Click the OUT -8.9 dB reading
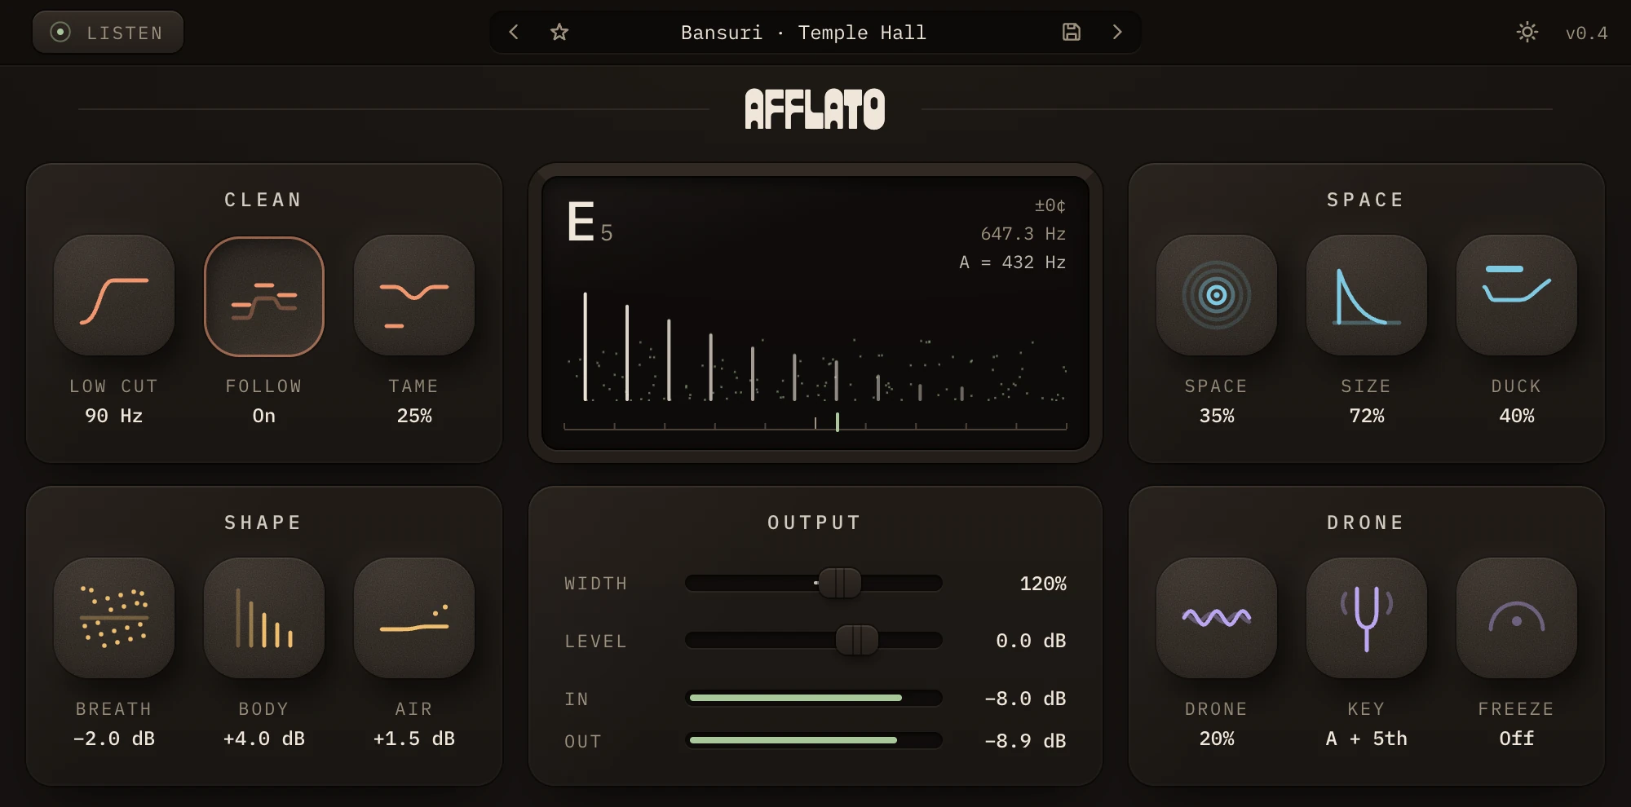Image resolution: width=1631 pixels, height=807 pixels. pos(1025,741)
